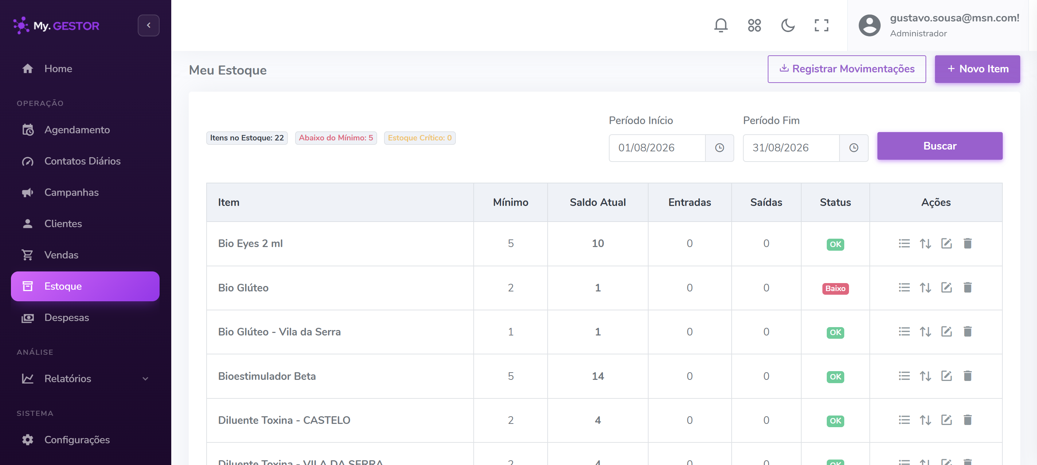Open the Período Início date picker clock icon
Screen dimensions: 1037x465
[x=719, y=148]
